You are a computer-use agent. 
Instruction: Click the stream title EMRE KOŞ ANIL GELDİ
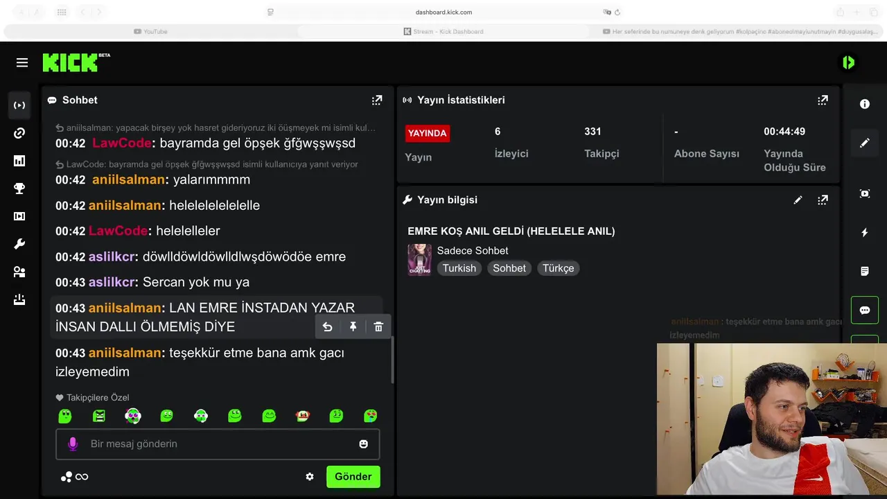(511, 231)
